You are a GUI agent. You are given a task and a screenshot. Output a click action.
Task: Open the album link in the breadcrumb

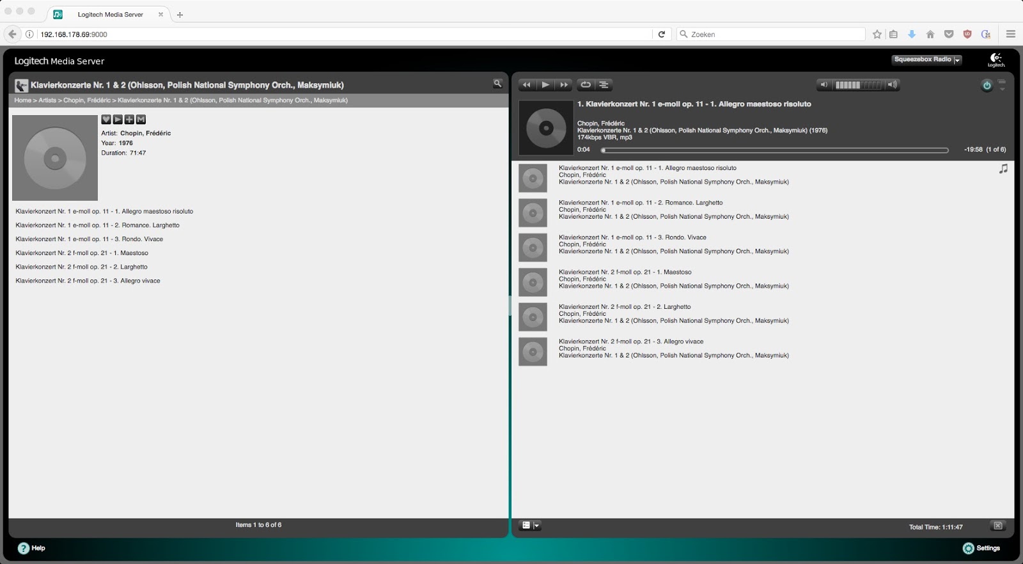[233, 100]
